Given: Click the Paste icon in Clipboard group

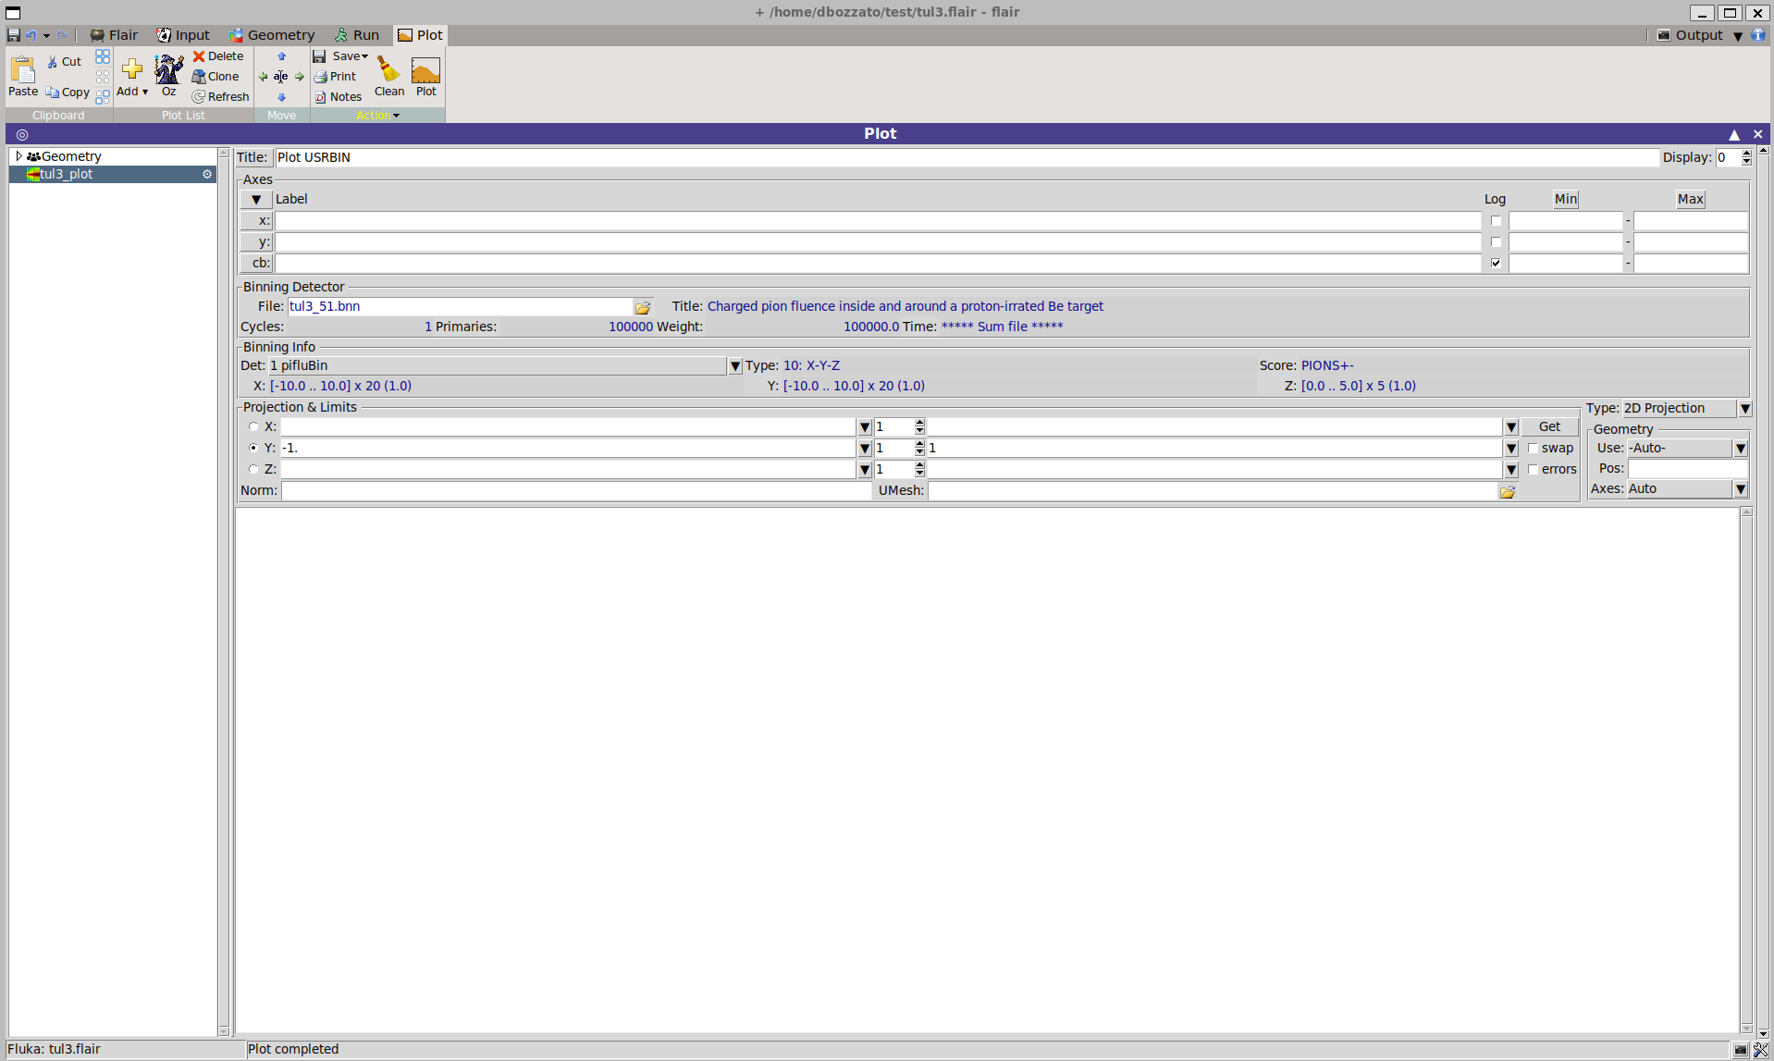Looking at the screenshot, I should click(23, 75).
